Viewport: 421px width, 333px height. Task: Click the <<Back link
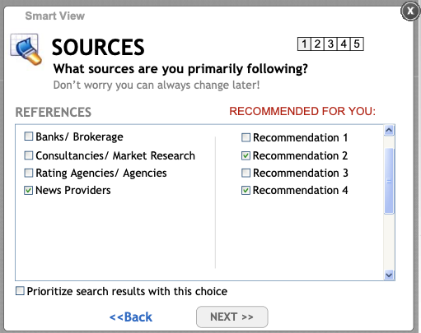131,317
